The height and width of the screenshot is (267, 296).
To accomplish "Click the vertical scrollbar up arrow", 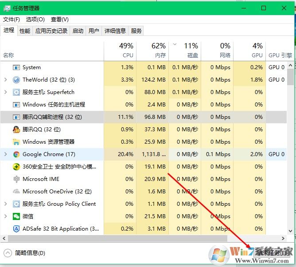I will 290,65.
